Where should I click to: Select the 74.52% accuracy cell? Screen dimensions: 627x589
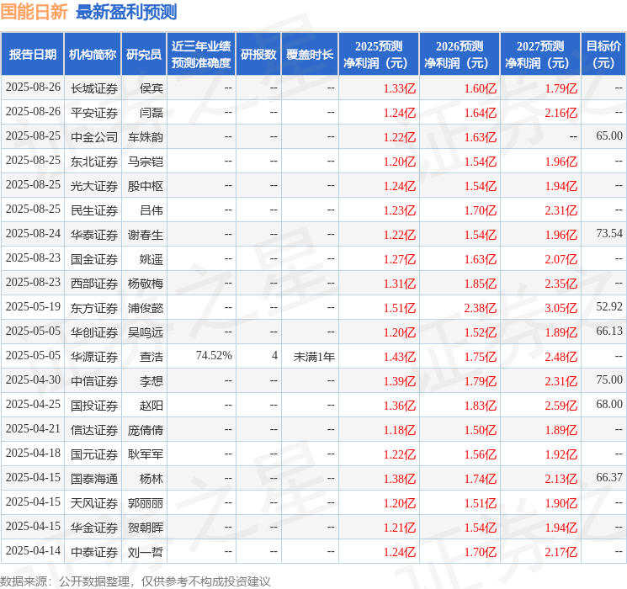[214, 355]
